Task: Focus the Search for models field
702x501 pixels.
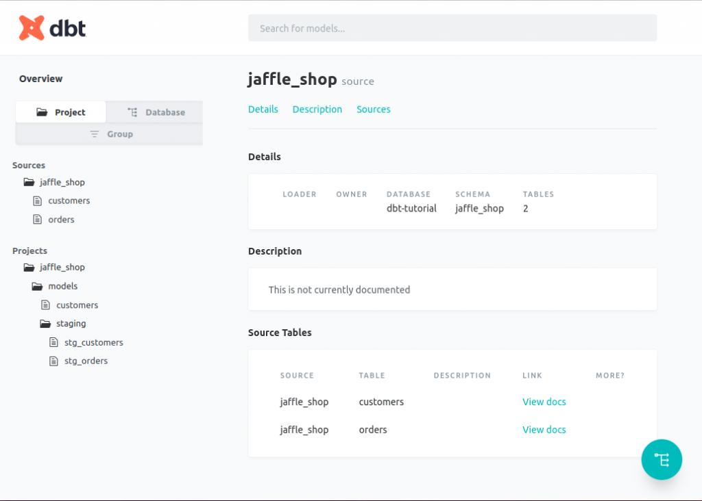Action: (452, 28)
